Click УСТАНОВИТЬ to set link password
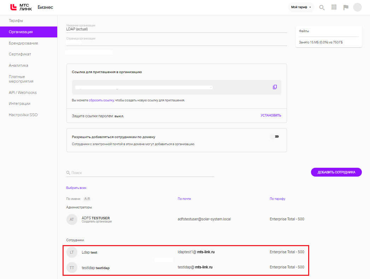The height and width of the screenshot is (279, 370). coord(271,115)
